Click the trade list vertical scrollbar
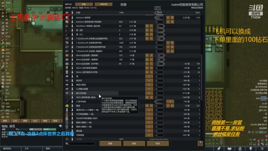Viewport: 268px width, 151px height. [x=202, y=78]
